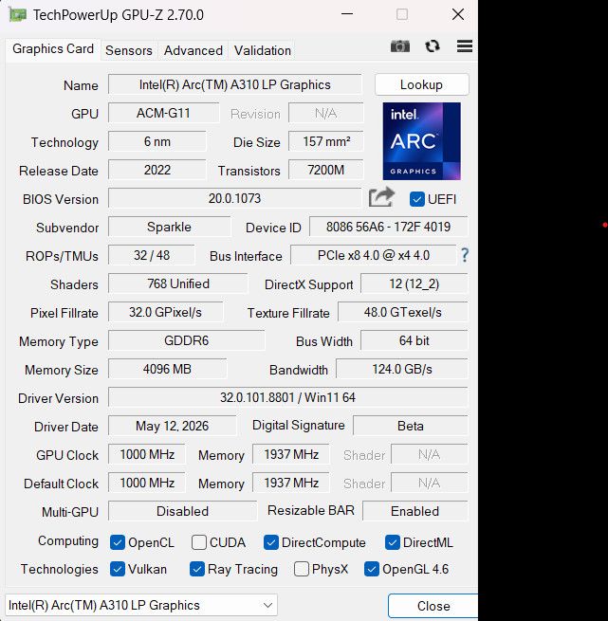Click the BIOS Version field
The width and height of the screenshot is (608, 621).
point(234,198)
